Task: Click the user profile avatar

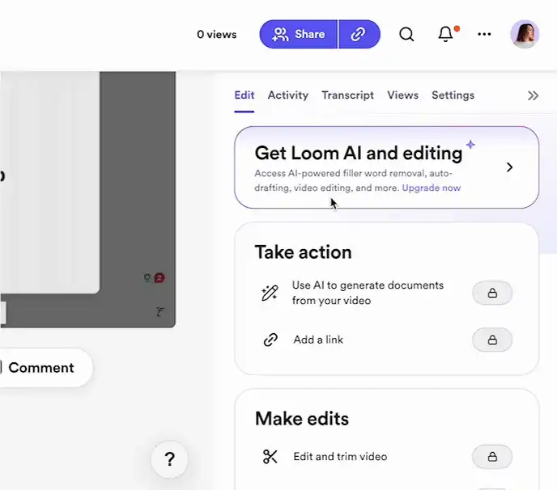Action: pos(524,34)
